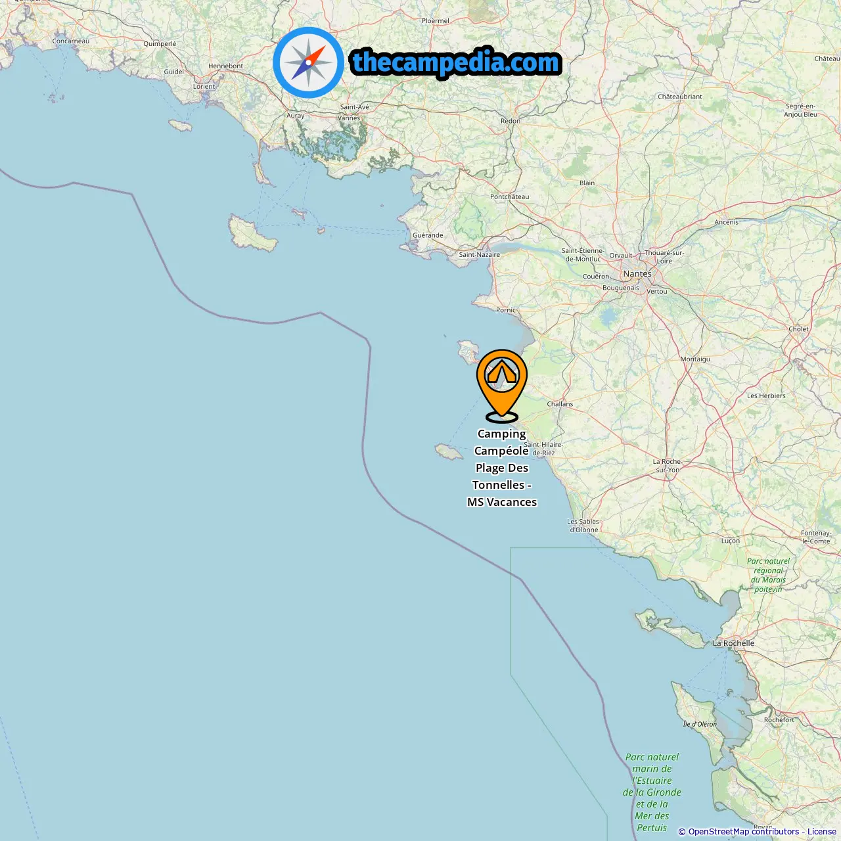Click the orange camping tent map pin
Screen dimensions: 841x841
[x=502, y=384]
